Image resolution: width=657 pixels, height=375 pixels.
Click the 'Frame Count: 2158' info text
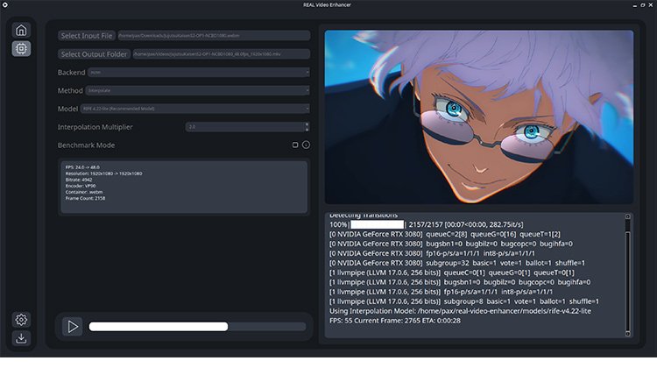pyautogui.click(x=85, y=198)
